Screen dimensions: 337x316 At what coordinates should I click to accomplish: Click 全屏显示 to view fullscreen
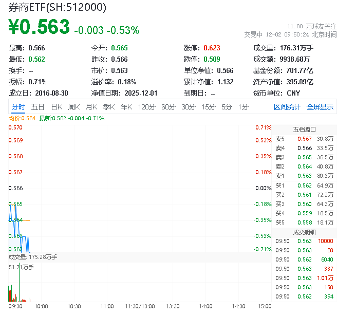(320, 107)
